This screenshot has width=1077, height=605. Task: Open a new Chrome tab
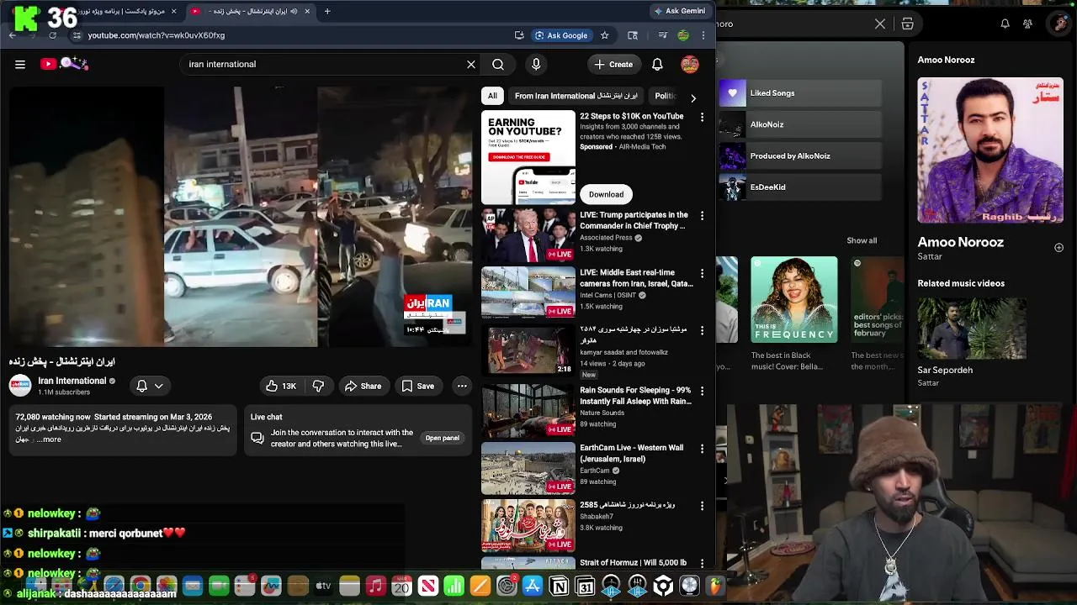pos(327,11)
